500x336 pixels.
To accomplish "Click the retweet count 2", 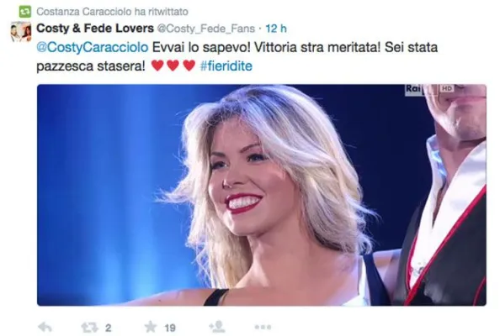I will pyautogui.click(x=108, y=328).
